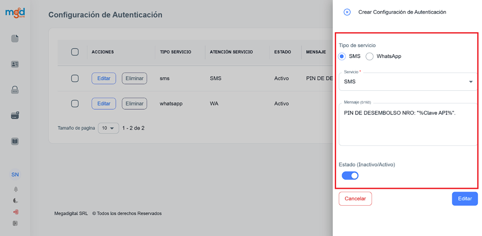Expand the Servicio dropdown
Viewport: 482px width, 236px height.
408,82
